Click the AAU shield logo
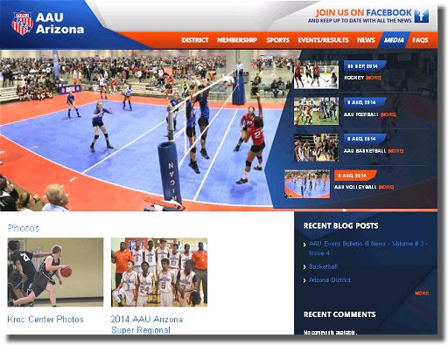Screen dimensions: 448x345 pyautogui.click(x=22, y=23)
